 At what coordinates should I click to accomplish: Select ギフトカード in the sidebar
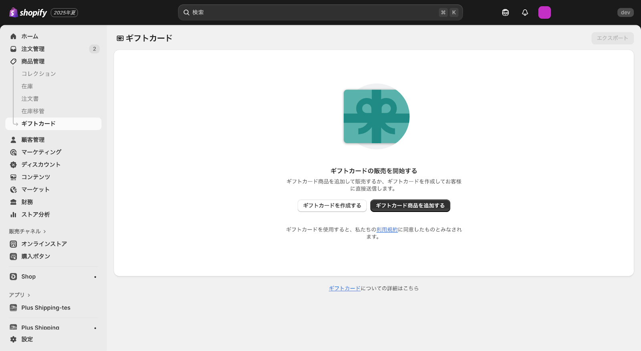[x=53, y=123]
